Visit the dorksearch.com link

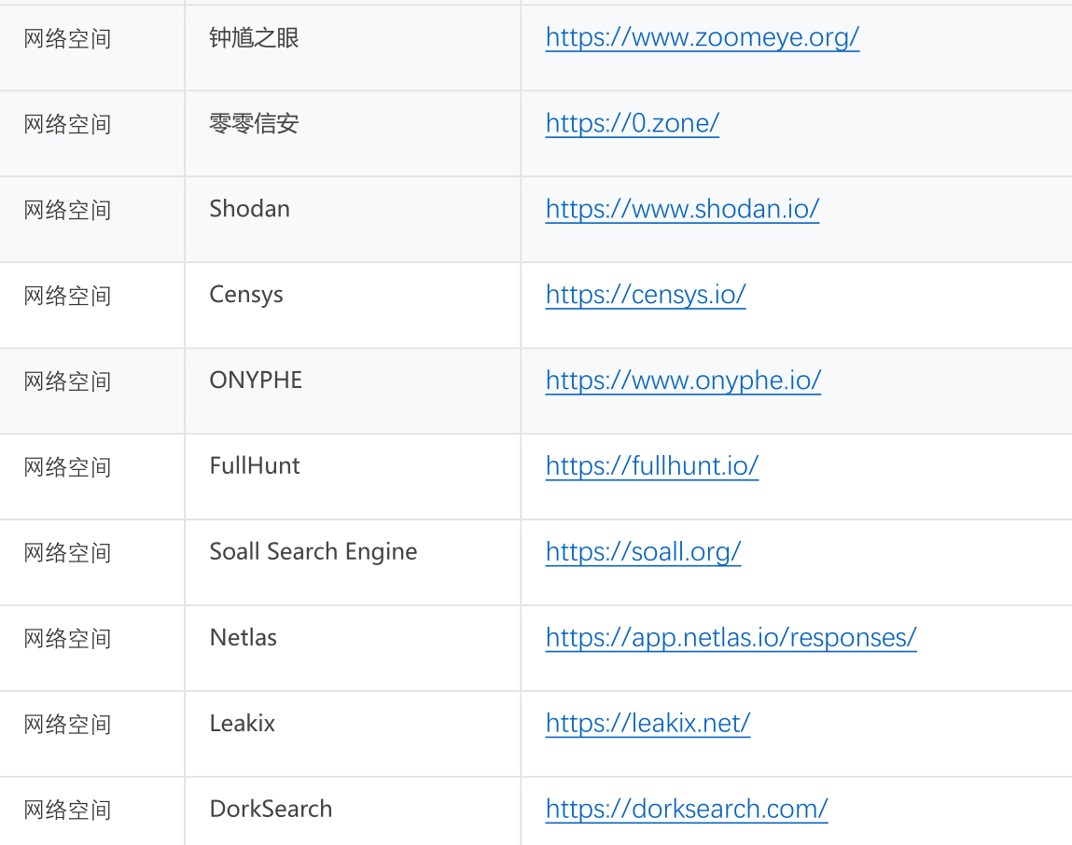(687, 809)
